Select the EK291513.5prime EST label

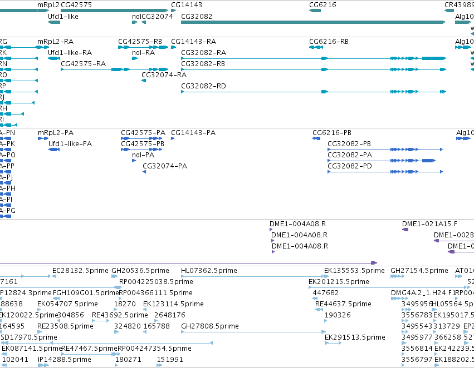click(x=355, y=337)
